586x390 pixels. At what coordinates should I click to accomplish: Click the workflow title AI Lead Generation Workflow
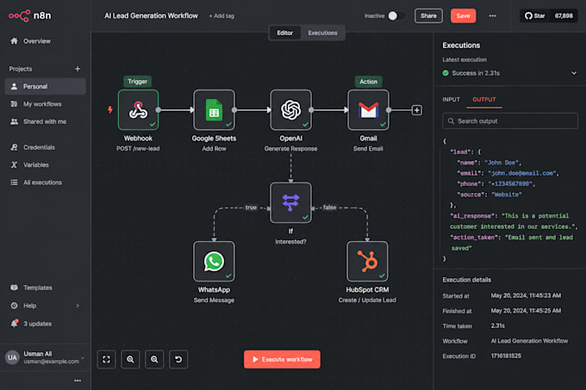pos(151,15)
